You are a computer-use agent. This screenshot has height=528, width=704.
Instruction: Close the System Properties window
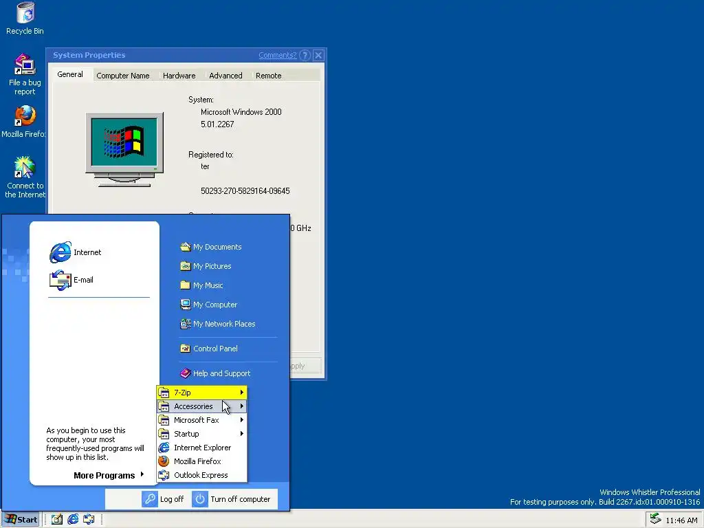click(x=318, y=55)
